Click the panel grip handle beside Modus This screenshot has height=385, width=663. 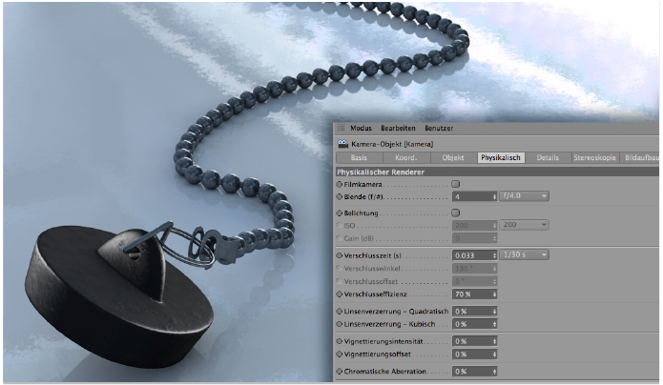tap(341, 128)
